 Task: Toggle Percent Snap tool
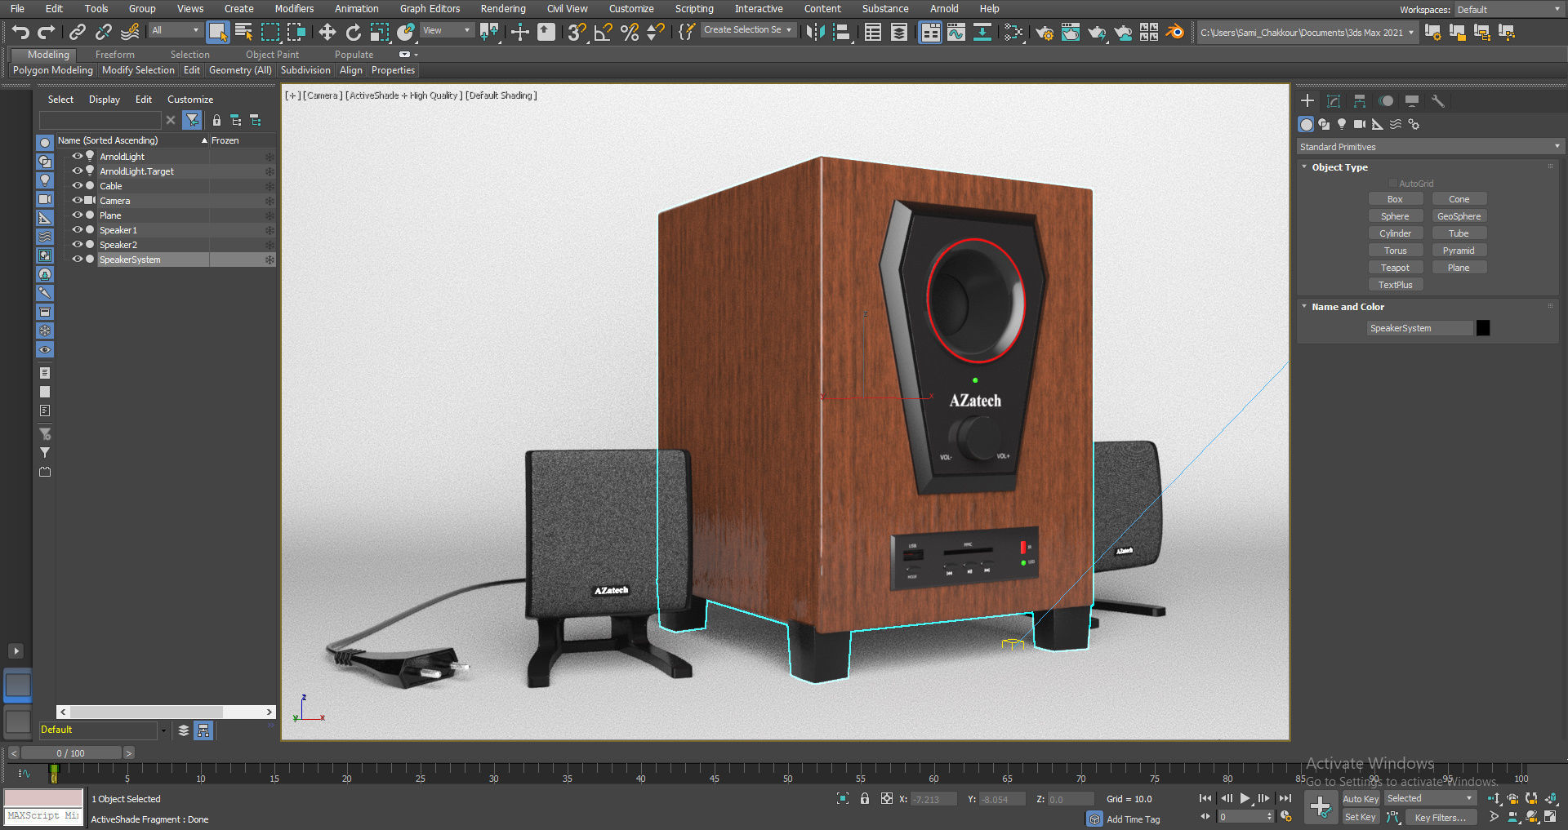(629, 32)
